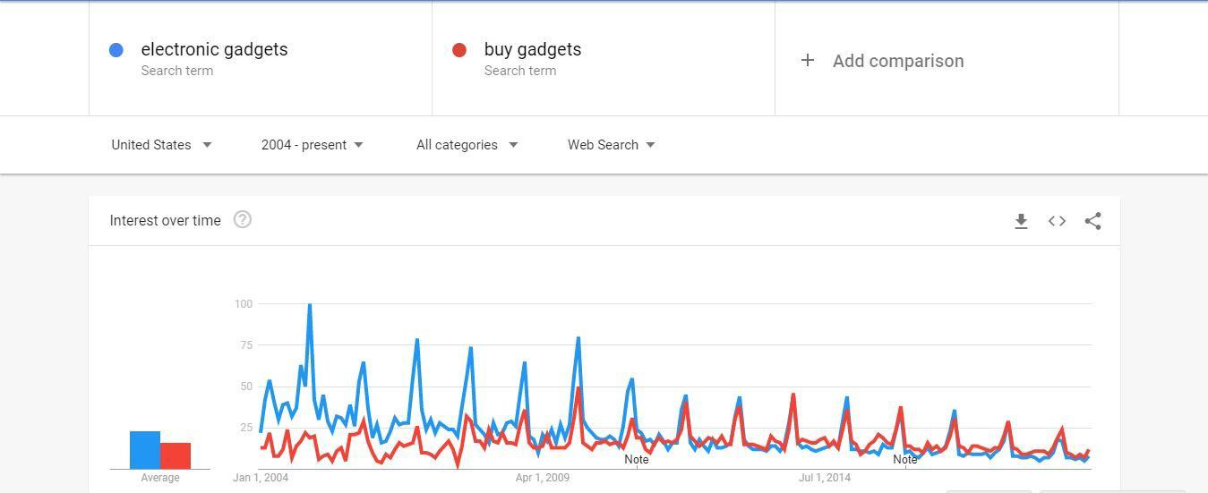Open the All categories dropdown
The height and width of the screenshot is (493, 1208).
pyautogui.click(x=467, y=145)
